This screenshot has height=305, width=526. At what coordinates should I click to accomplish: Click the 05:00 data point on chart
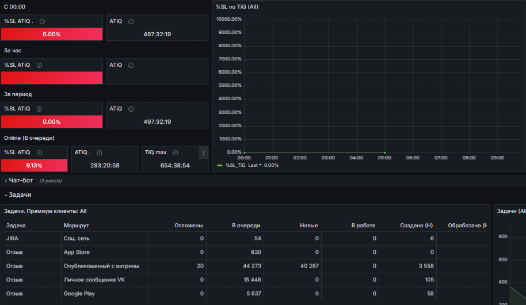pos(384,152)
